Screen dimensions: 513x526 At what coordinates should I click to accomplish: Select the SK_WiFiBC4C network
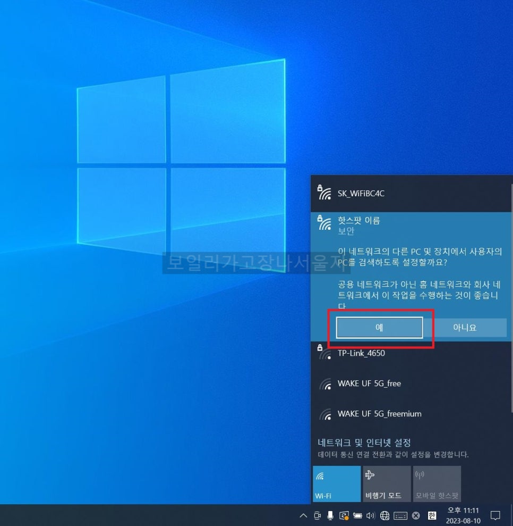click(411, 194)
